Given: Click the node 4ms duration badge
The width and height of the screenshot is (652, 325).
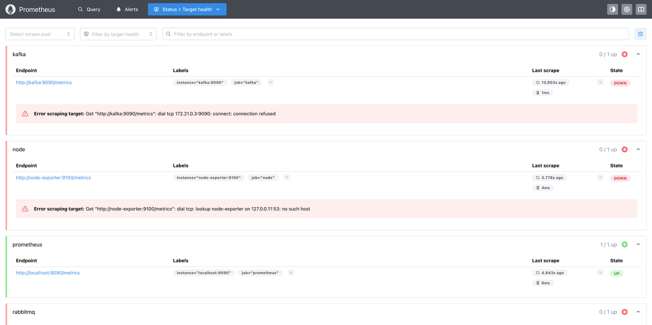Looking at the screenshot, I should 543,188.
